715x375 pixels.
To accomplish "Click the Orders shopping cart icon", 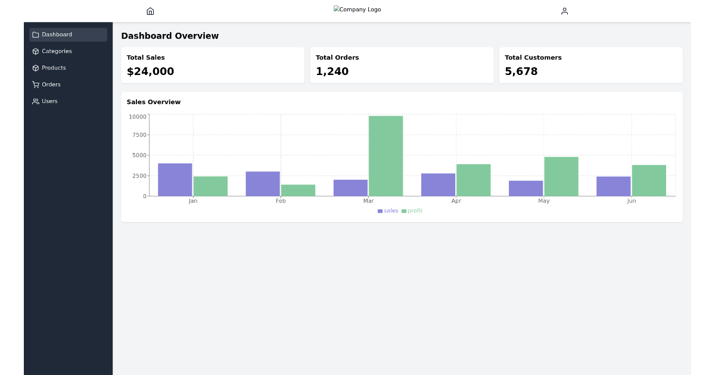I will pyautogui.click(x=36, y=85).
